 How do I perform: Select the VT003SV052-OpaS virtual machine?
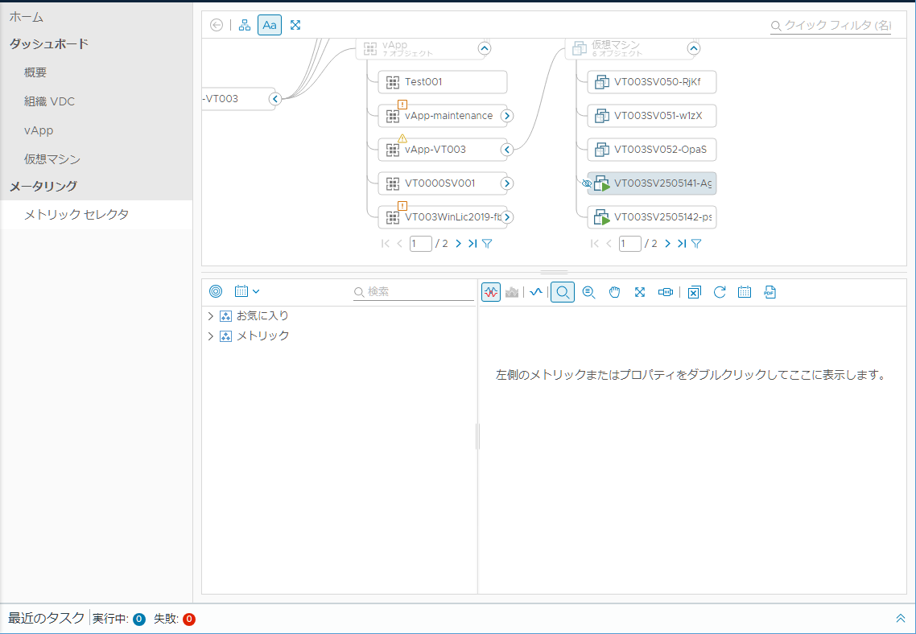click(x=651, y=150)
